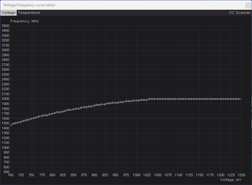Click the "Frequency, MHz" axis label

25,21
